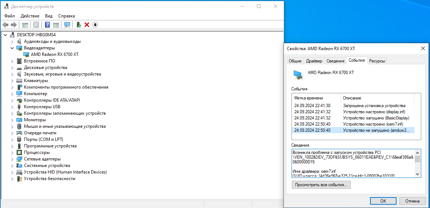Click the HID icon beside Устройства HID
The image size is (430, 208).
coord(19,172)
